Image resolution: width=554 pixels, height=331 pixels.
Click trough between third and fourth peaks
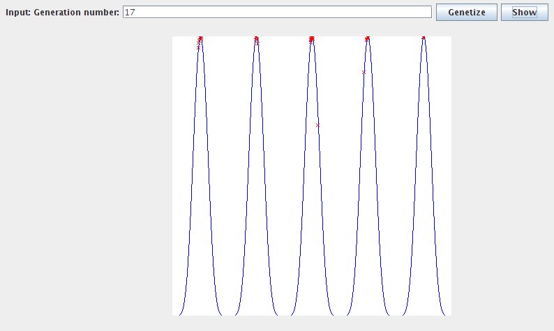(x=340, y=315)
